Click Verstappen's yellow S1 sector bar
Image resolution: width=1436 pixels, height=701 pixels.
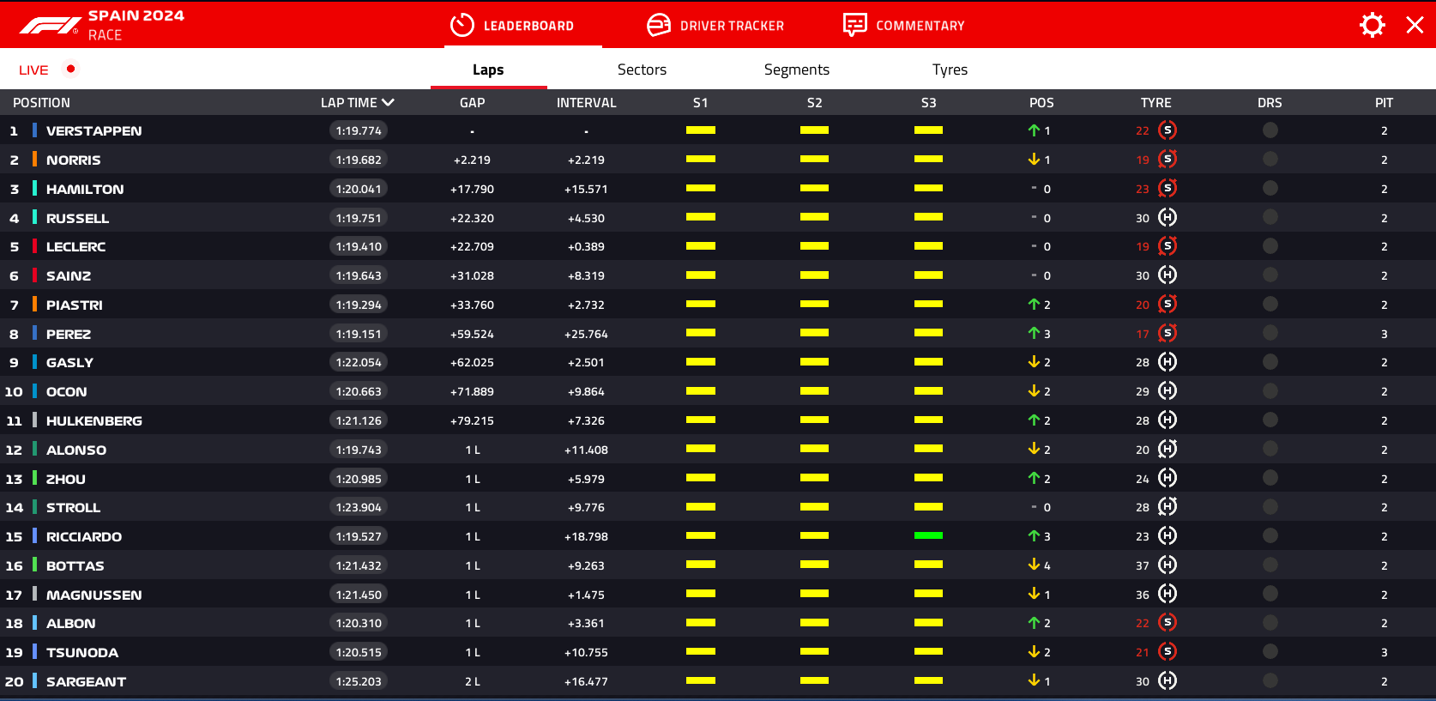701,130
